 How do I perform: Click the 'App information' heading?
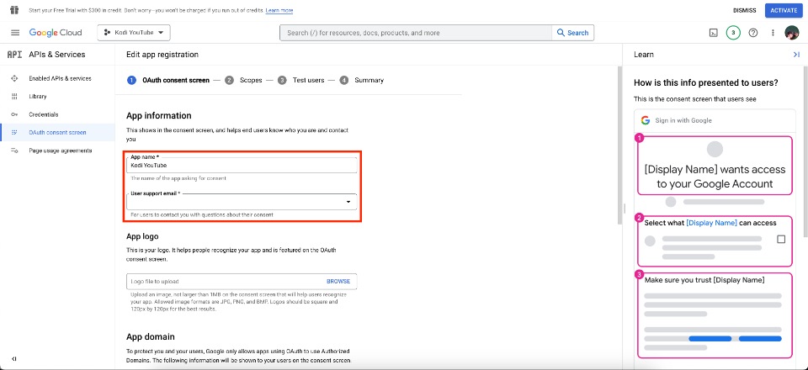coord(159,116)
